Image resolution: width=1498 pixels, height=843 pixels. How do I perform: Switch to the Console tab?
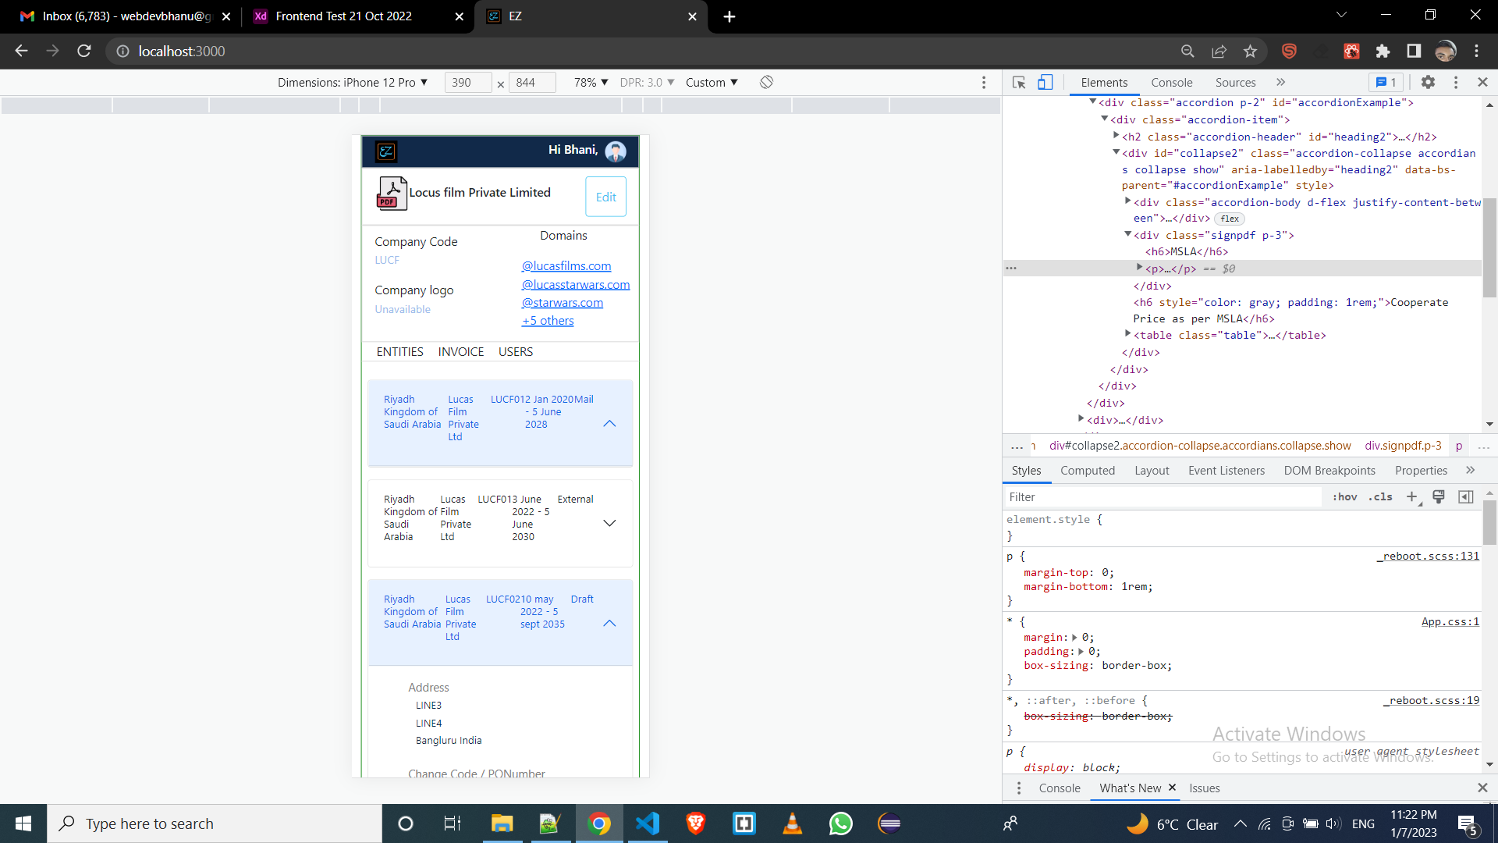[x=1171, y=82]
